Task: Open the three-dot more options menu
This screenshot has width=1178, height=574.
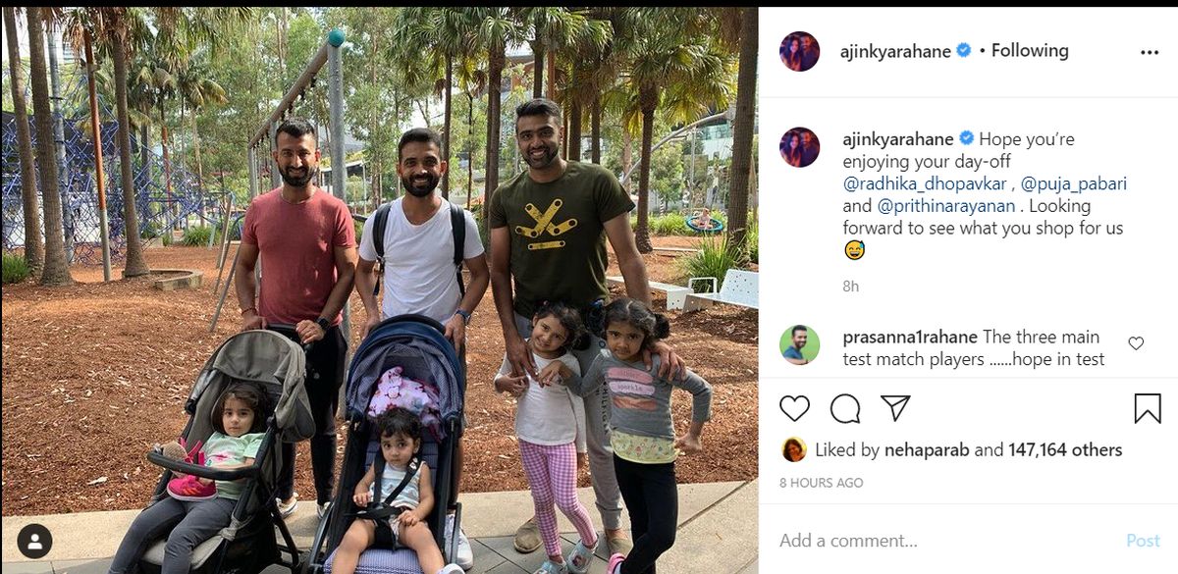Action: click(1150, 52)
